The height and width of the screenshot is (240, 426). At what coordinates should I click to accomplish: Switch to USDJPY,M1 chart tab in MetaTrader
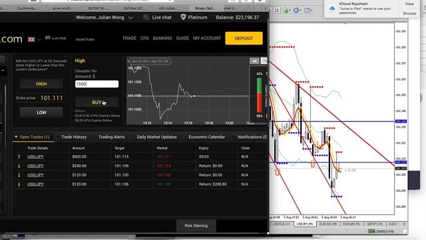click(305, 224)
